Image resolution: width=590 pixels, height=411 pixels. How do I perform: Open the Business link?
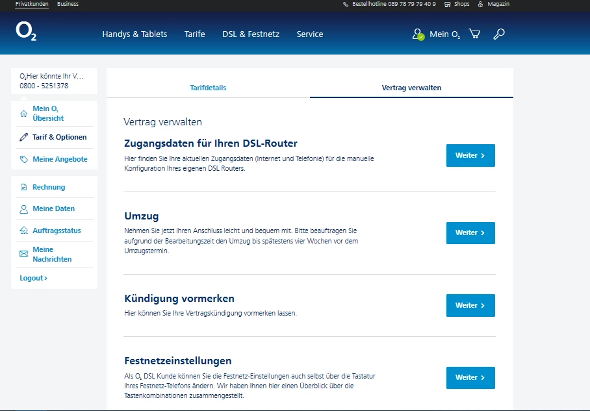(x=68, y=4)
